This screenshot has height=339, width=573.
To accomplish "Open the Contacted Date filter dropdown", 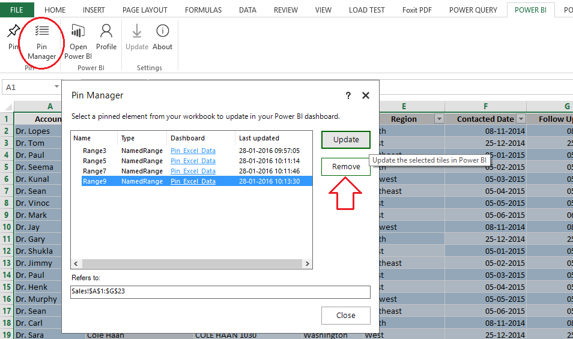I will click(521, 119).
